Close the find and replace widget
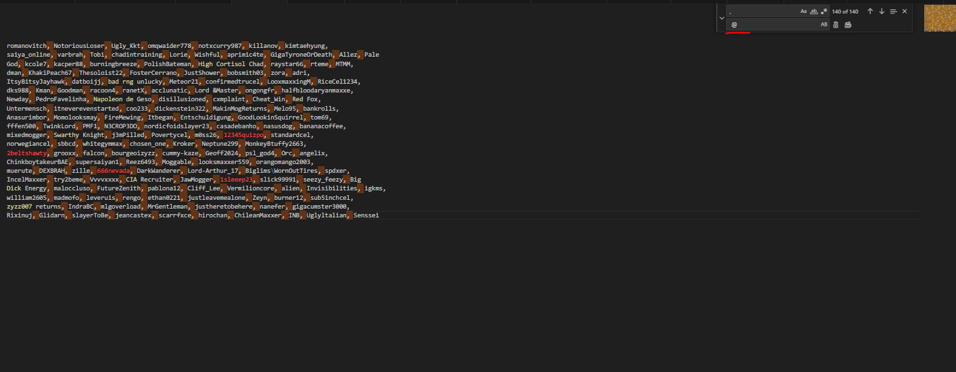Screen dimensions: 956x372 (905, 11)
